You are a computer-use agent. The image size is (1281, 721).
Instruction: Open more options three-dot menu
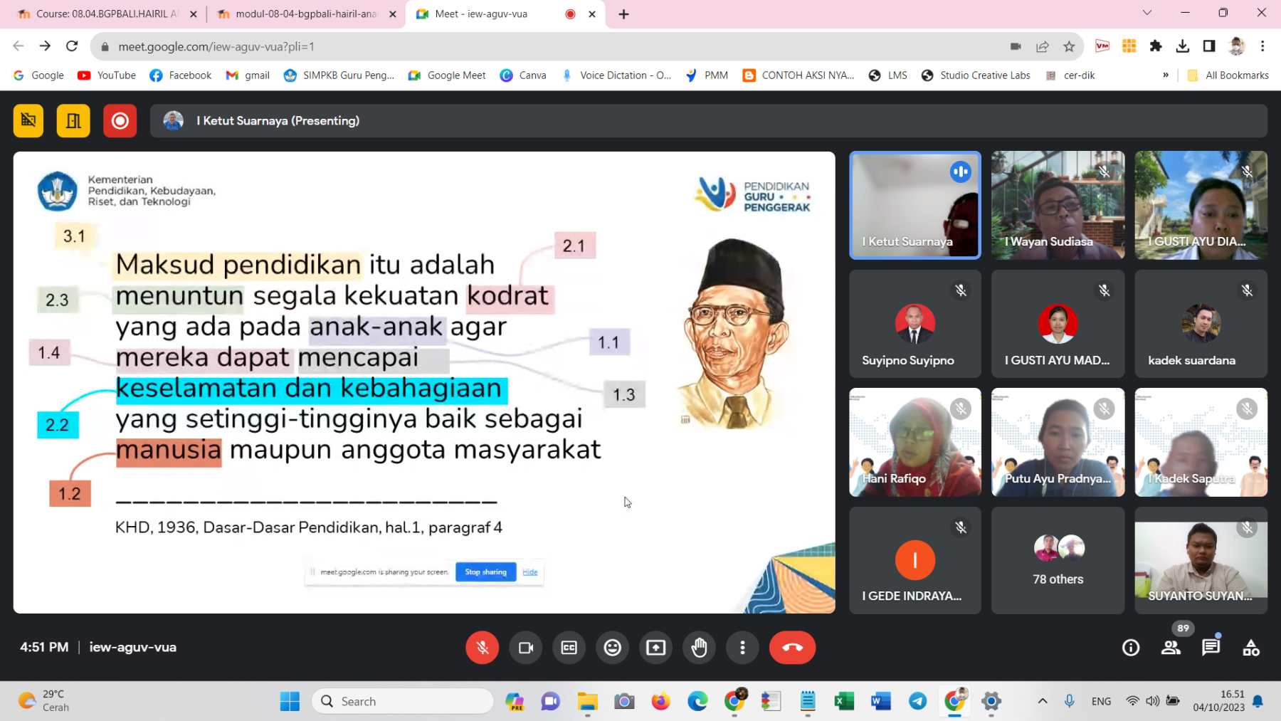pos(742,648)
